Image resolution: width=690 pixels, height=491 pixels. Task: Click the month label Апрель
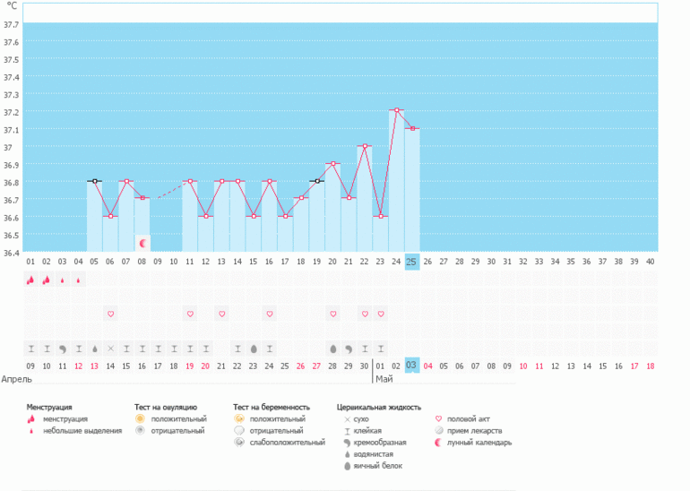(x=17, y=379)
